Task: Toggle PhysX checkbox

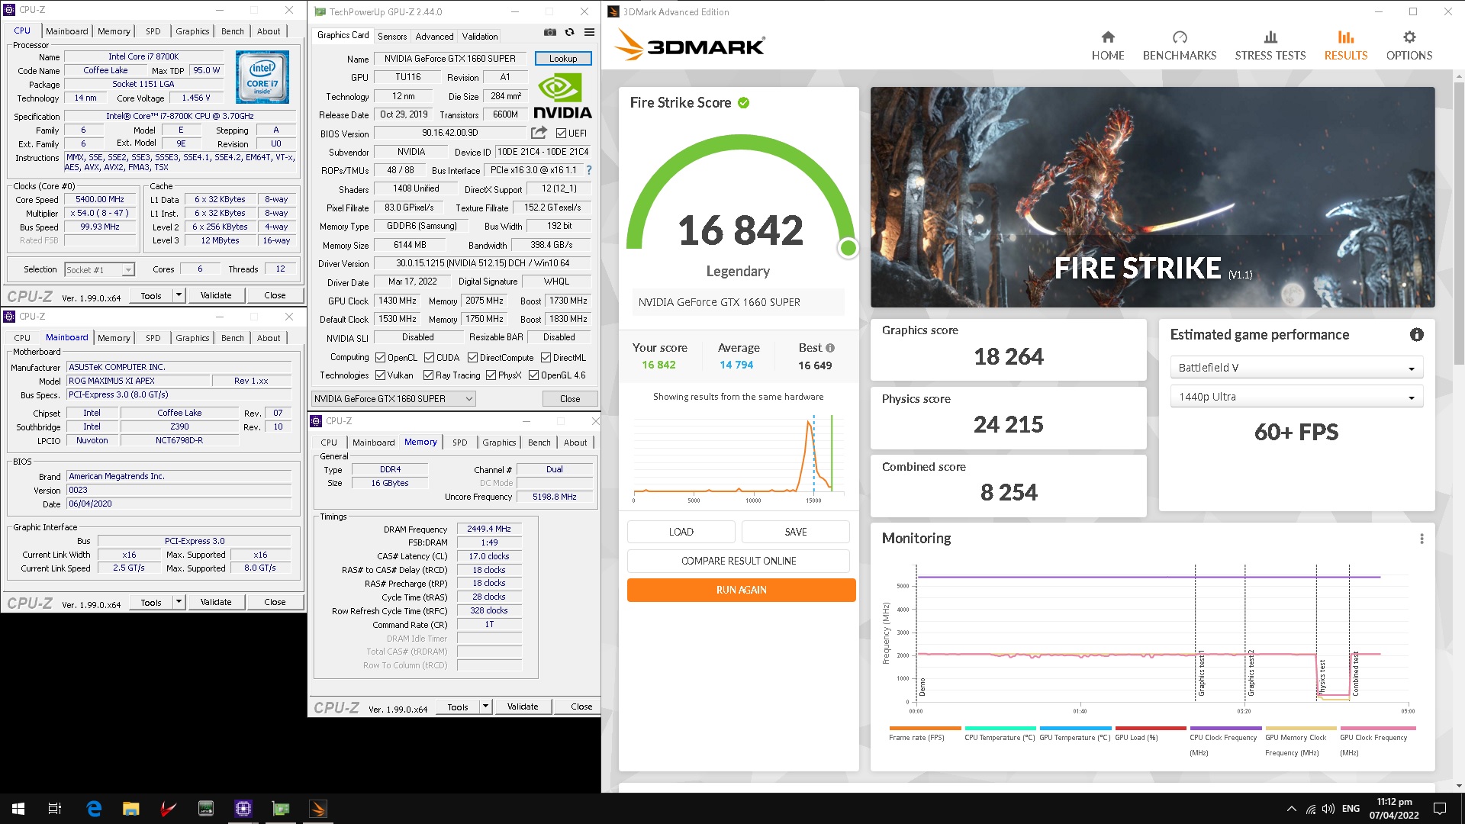Action: tap(491, 375)
